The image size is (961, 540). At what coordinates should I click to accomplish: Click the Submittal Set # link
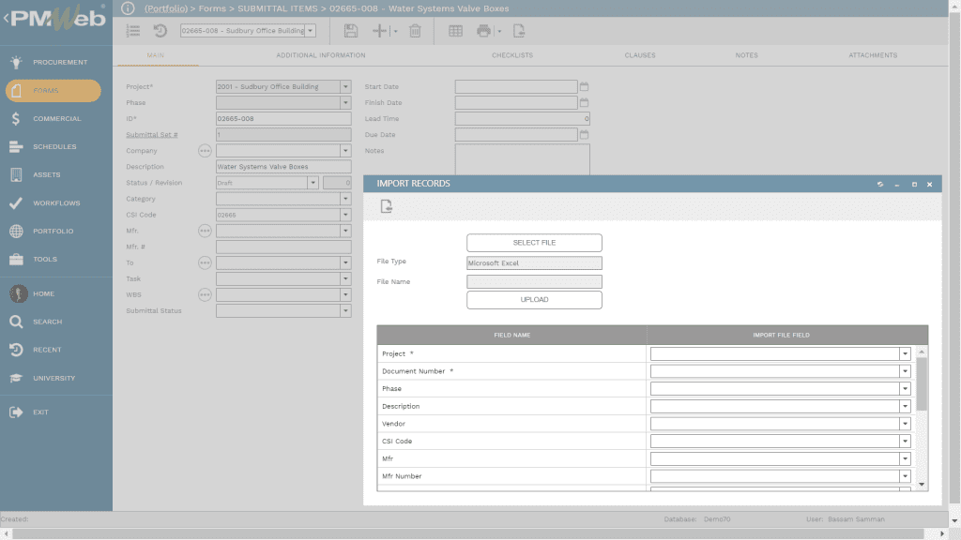click(x=152, y=135)
